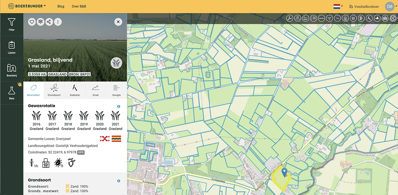Viewport: 398px width, 195px height.
Task: Switch to the Hoogte tab
Action: click(x=116, y=90)
